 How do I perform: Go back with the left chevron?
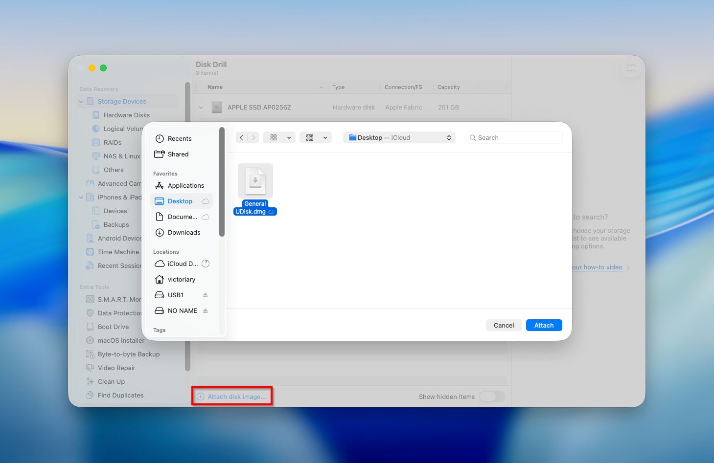(x=241, y=137)
